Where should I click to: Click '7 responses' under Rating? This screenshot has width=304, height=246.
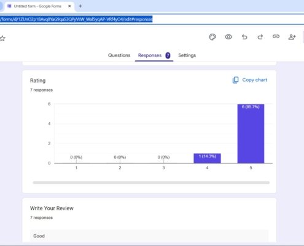tap(41, 90)
